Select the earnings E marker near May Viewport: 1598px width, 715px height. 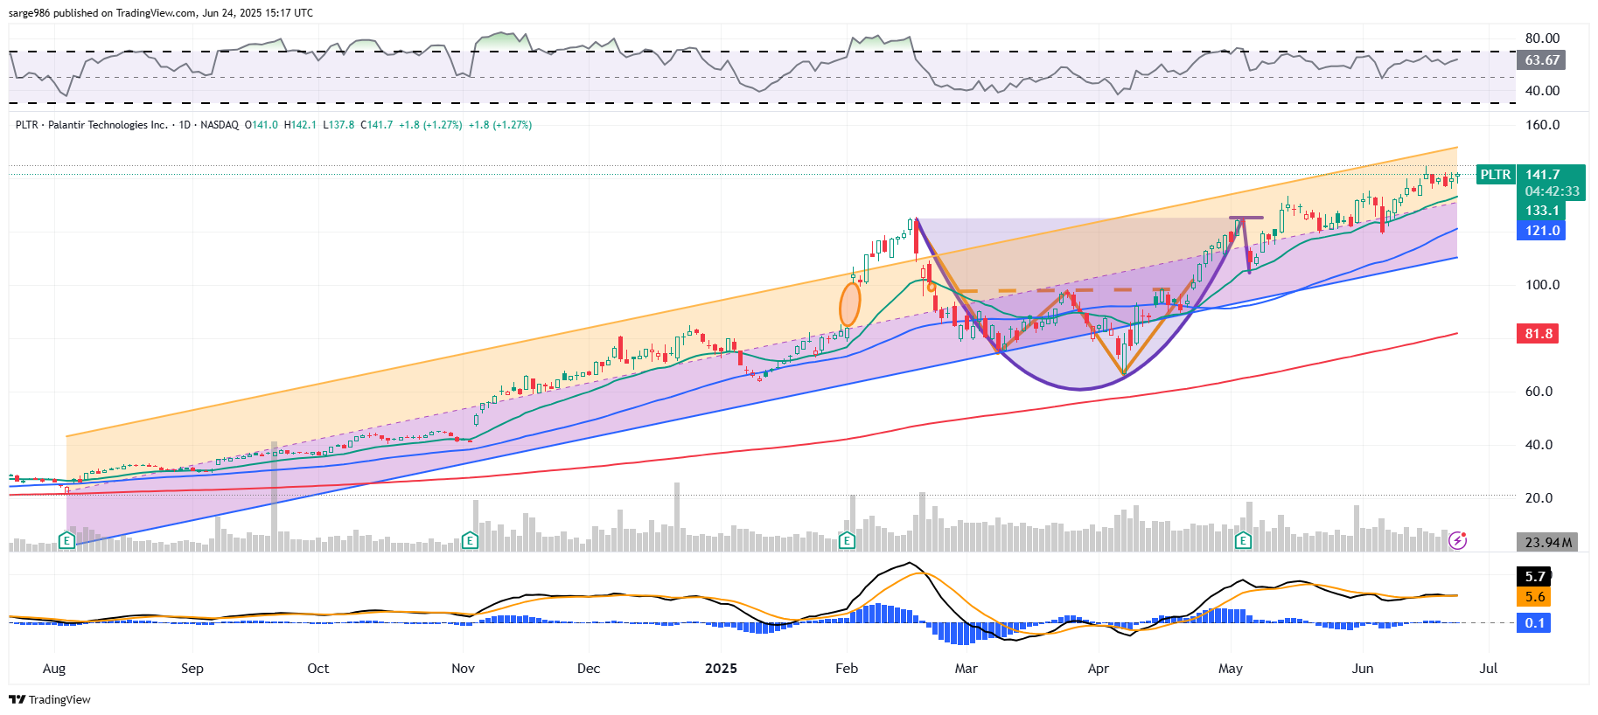pyautogui.click(x=1243, y=541)
